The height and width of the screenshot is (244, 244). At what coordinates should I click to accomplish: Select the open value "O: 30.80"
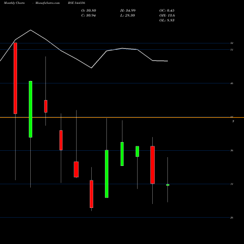coord(89,11)
